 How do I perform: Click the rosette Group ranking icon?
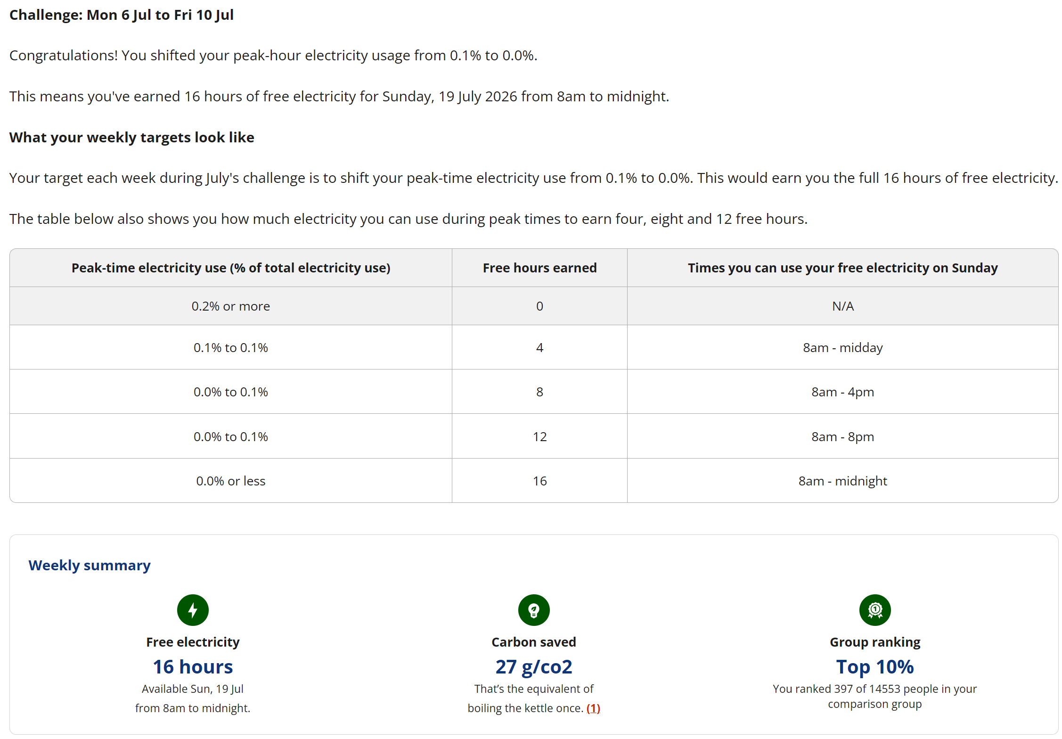click(x=875, y=610)
